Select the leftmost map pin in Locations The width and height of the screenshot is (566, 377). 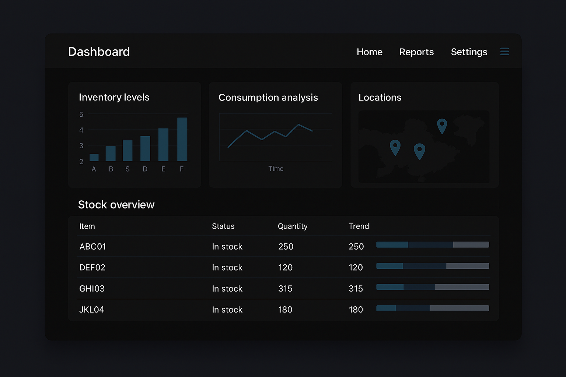[x=395, y=148]
